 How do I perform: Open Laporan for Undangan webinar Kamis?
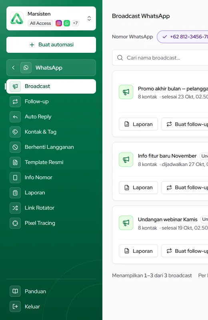coord(138,251)
